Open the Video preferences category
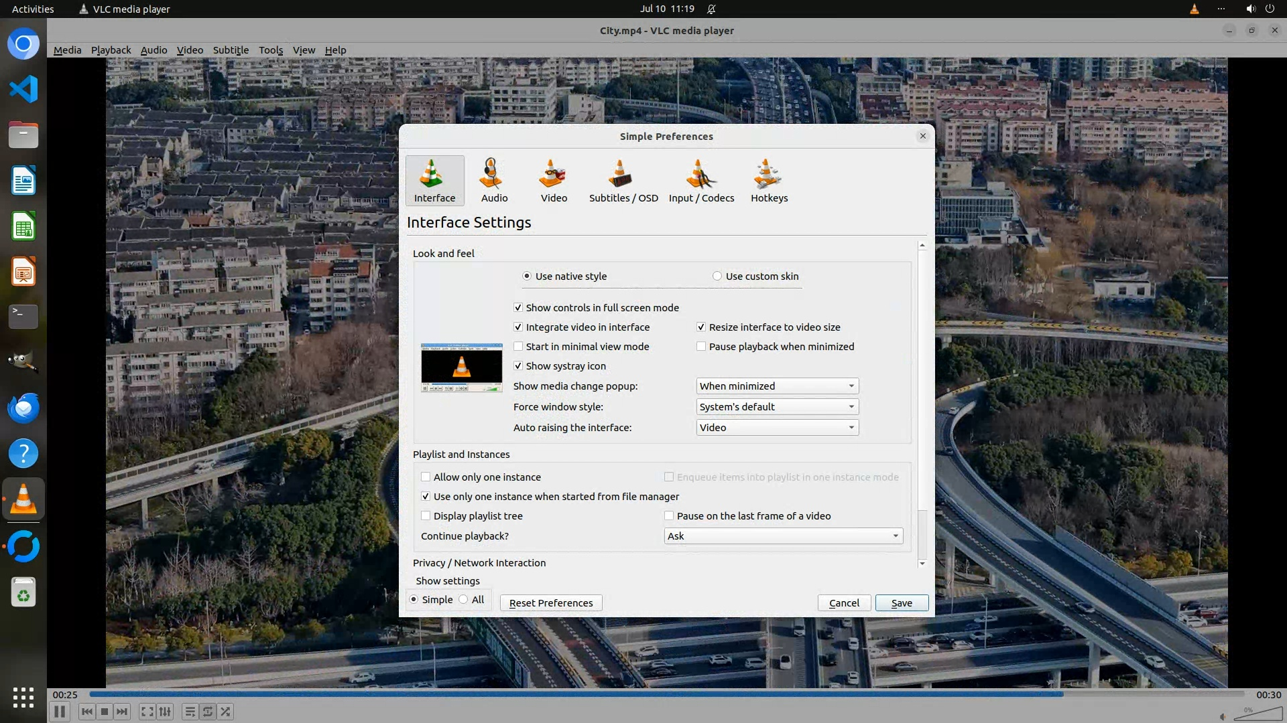1287x723 pixels. (x=554, y=181)
